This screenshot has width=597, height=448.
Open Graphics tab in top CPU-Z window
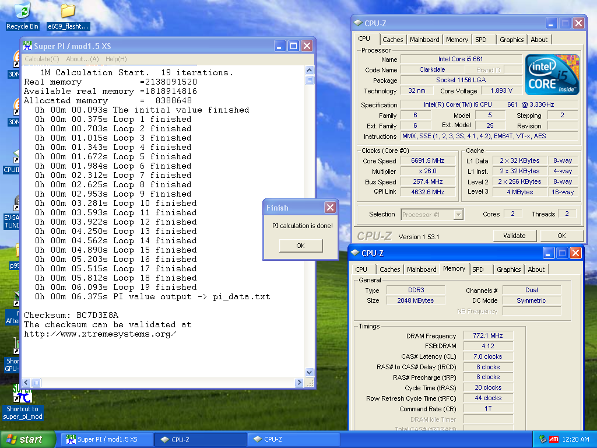point(512,40)
